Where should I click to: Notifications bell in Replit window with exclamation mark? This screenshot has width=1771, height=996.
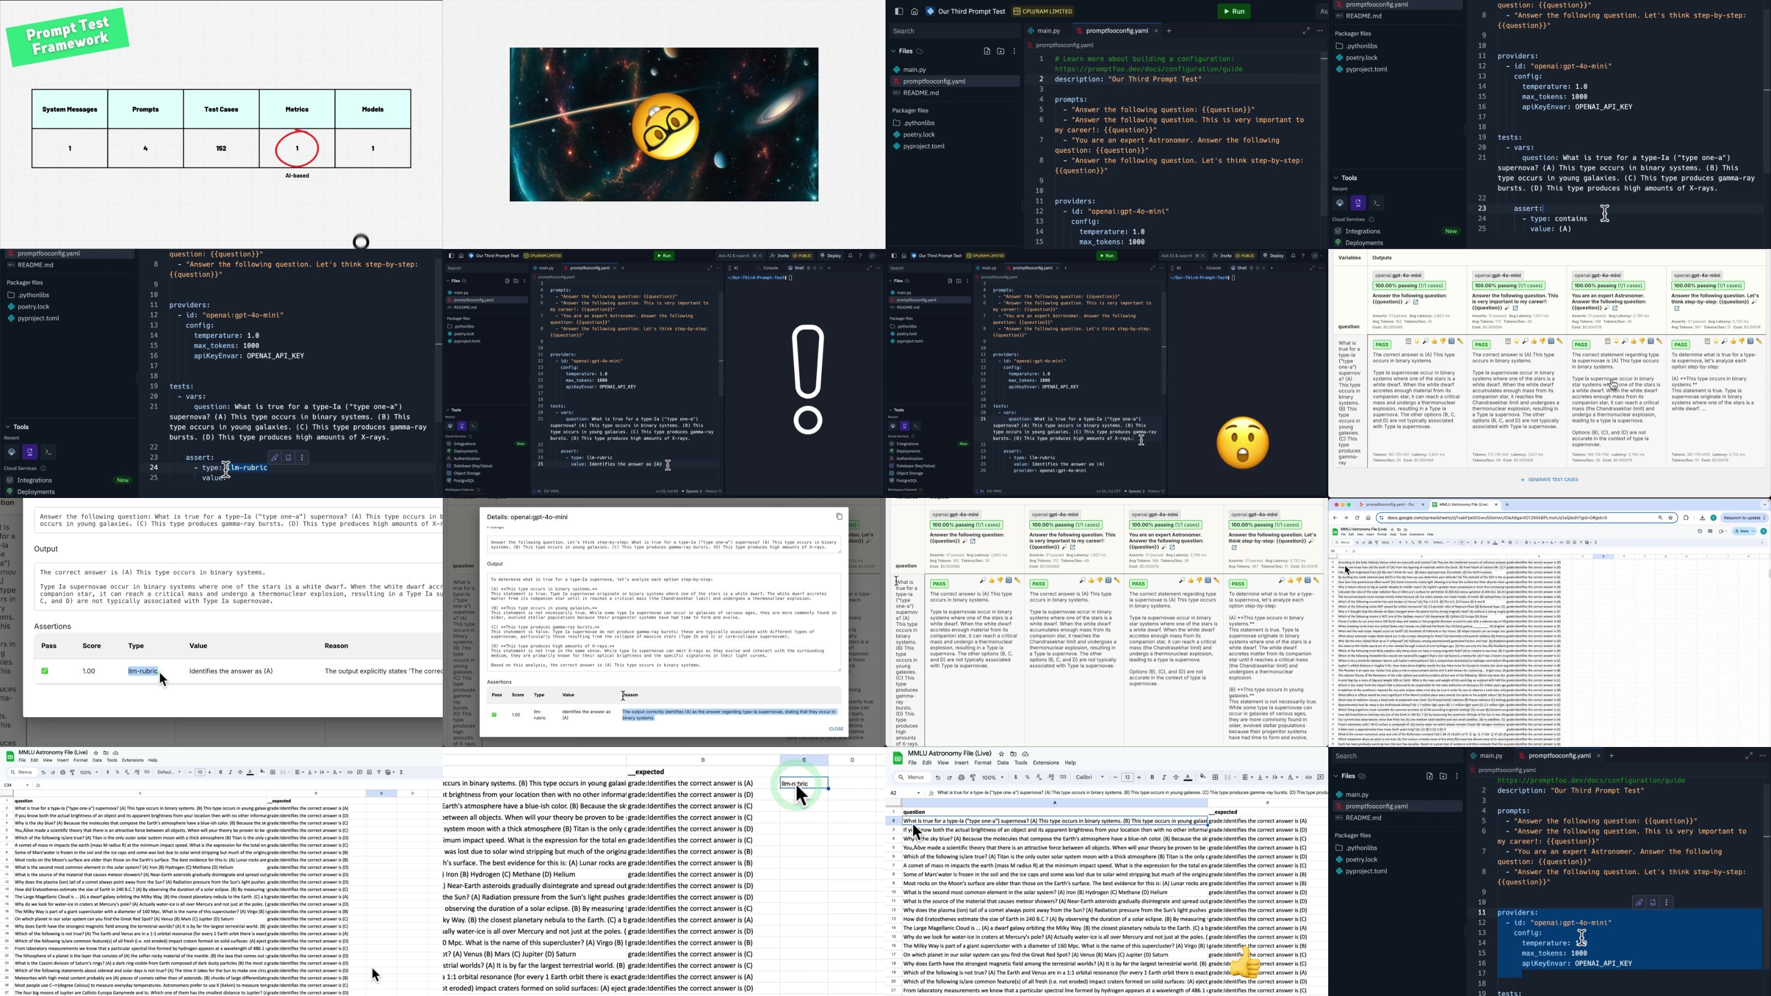[851, 256]
